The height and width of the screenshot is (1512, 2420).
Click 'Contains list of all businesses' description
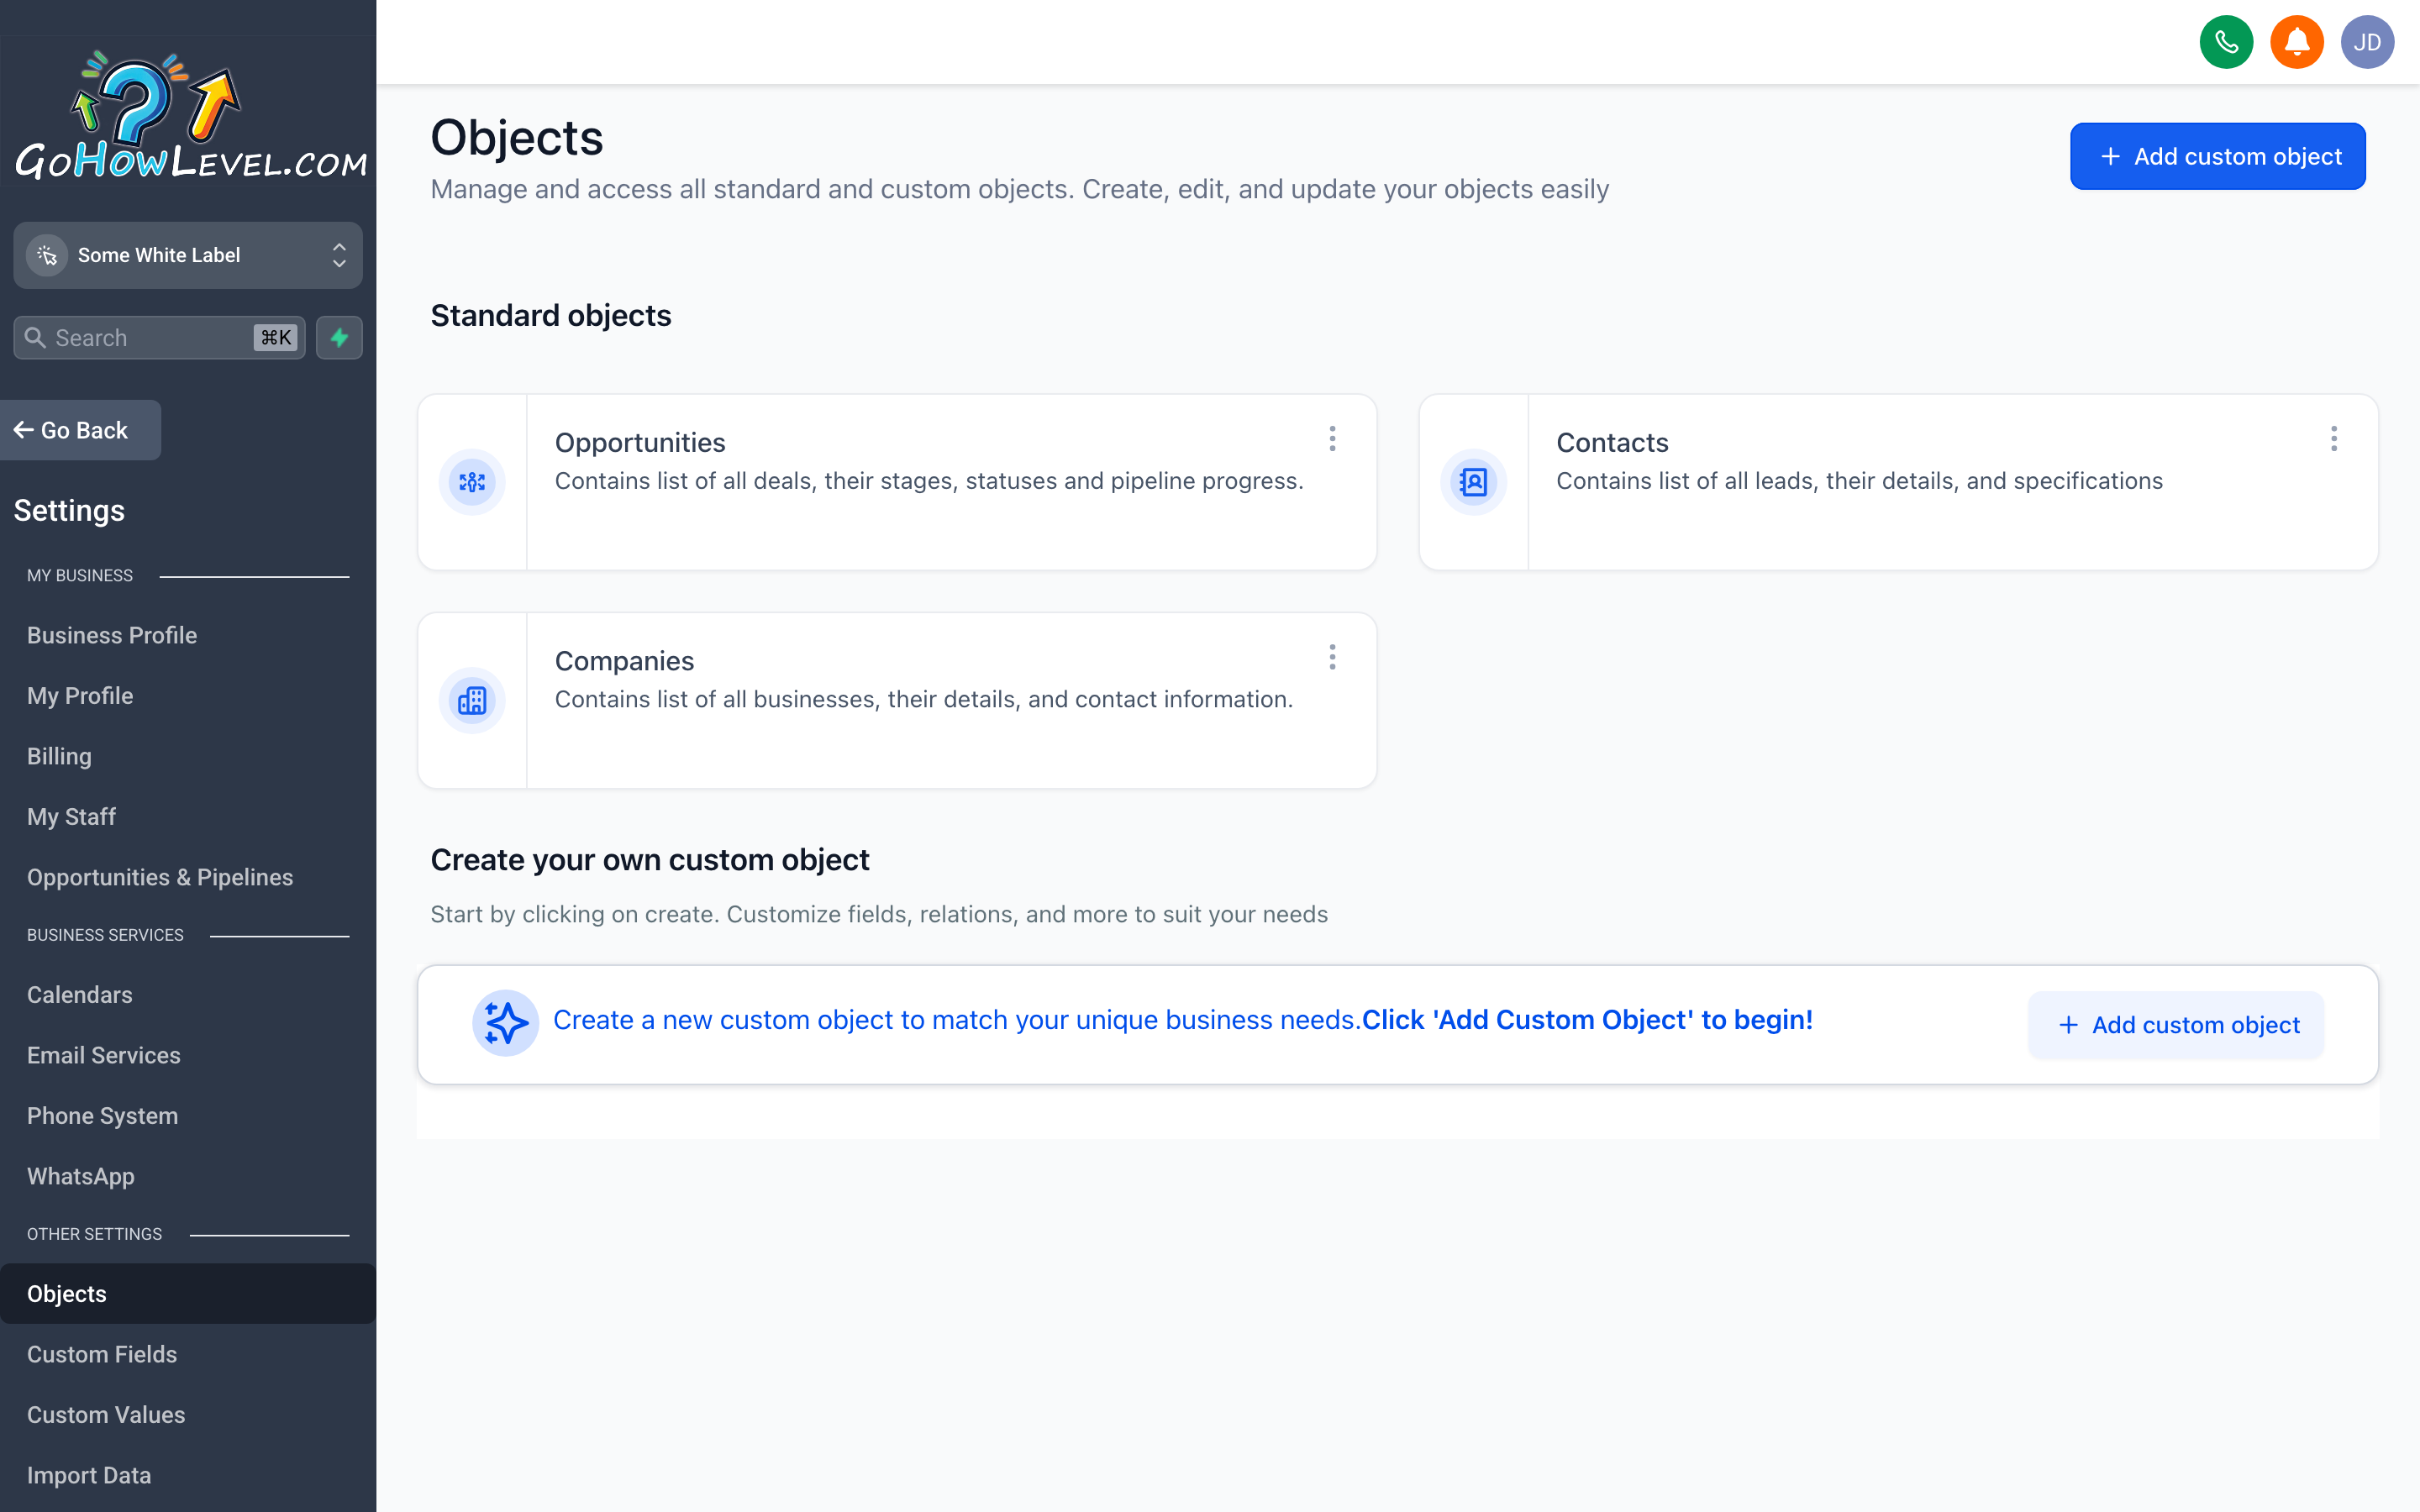click(x=924, y=699)
